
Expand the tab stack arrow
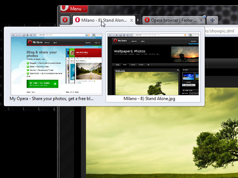(138, 20)
